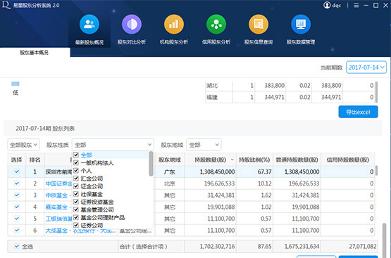Open the hamburger menu in title bar
The width and height of the screenshot is (391, 258).
(x=356, y=5)
